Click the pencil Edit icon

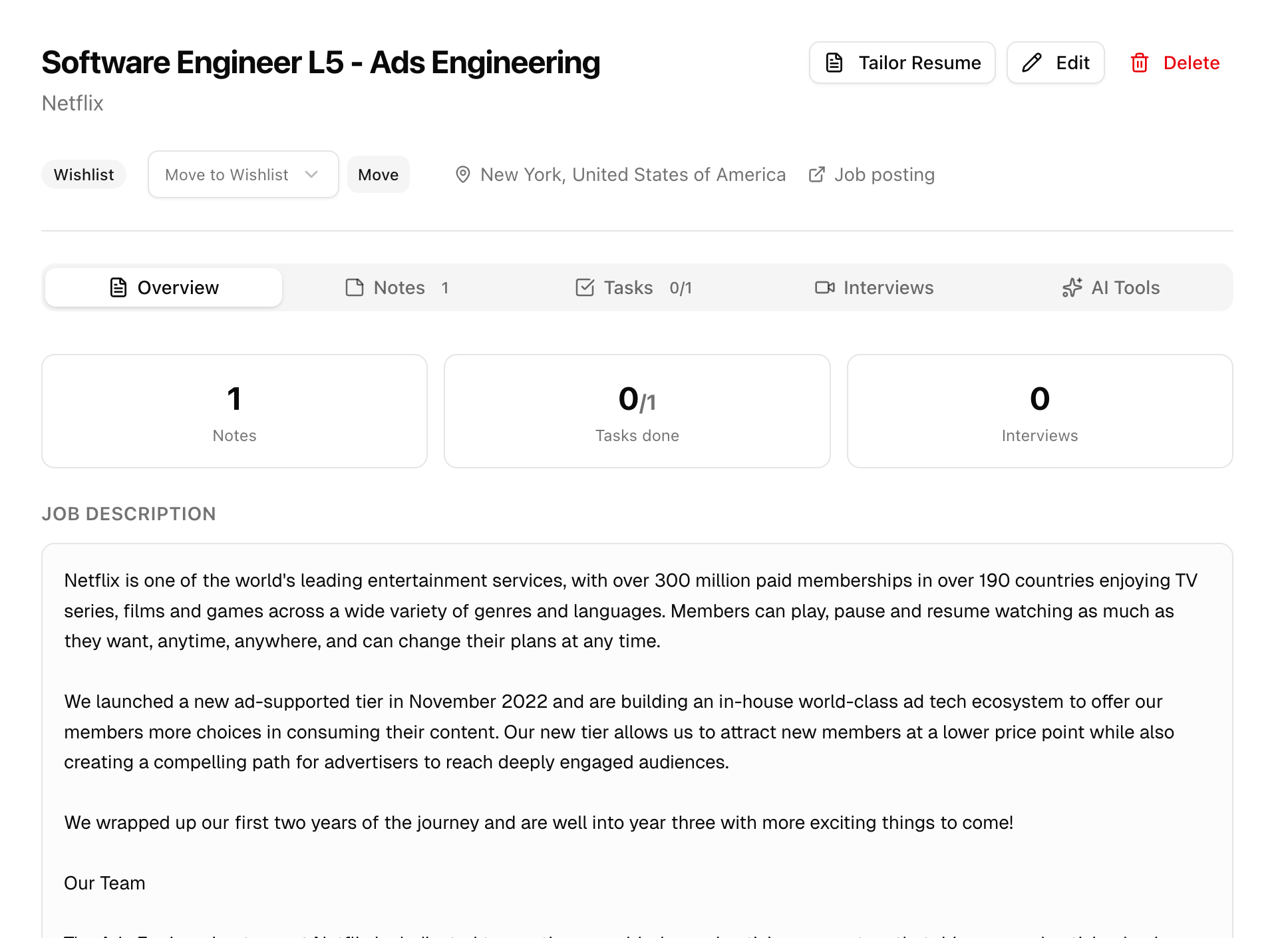pyautogui.click(x=1032, y=63)
